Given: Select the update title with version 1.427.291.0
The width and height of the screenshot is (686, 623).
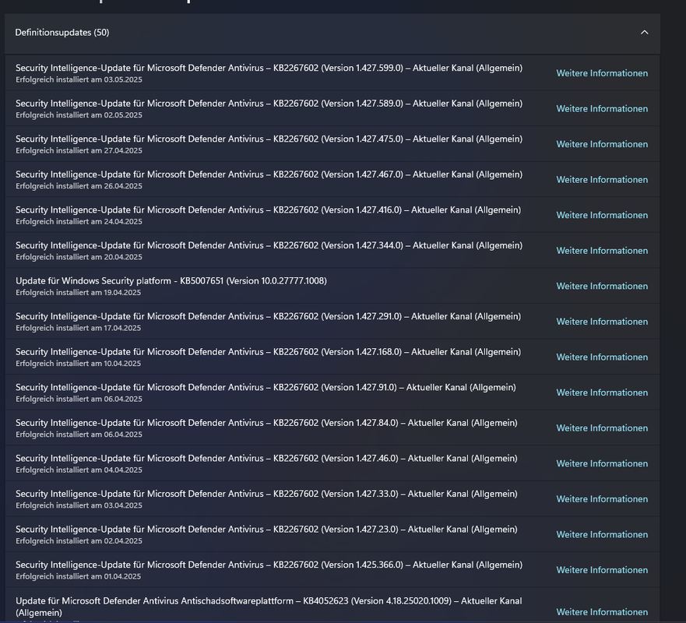Looking at the screenshot, I should [x=268, y=316].
